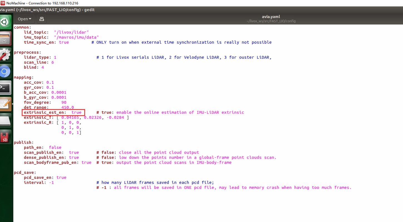The height and width of the screenshot is (222, 403).
Task: Click the file path ~/livox_ws/src/FAST_LIO/config subtitle
Action: click(x=271, y=21)
